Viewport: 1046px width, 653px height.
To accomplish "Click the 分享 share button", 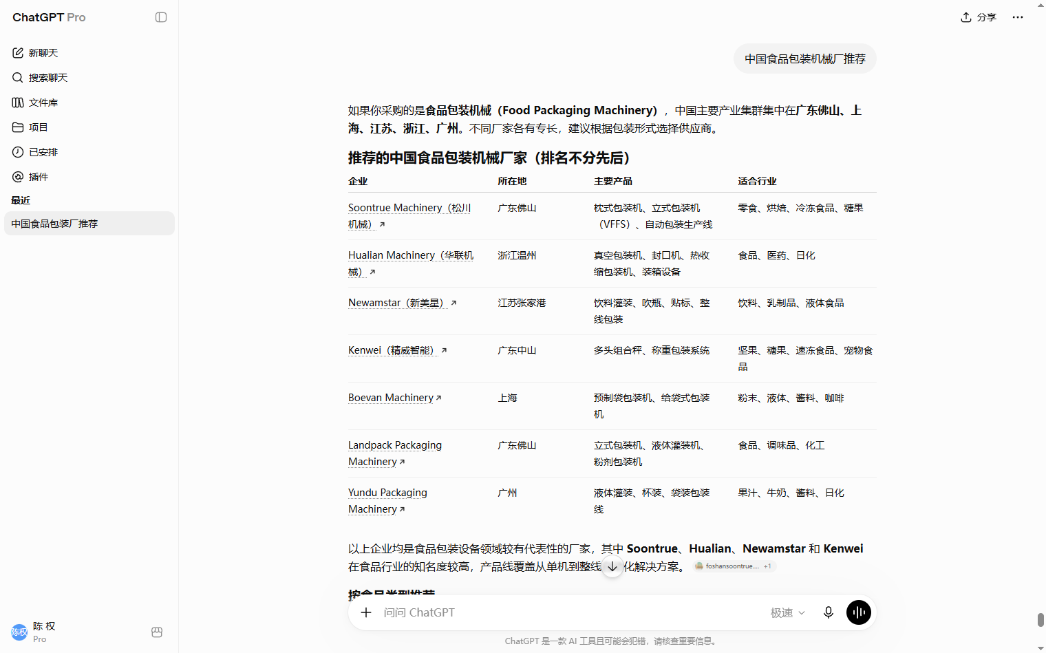I will (979, 17).
